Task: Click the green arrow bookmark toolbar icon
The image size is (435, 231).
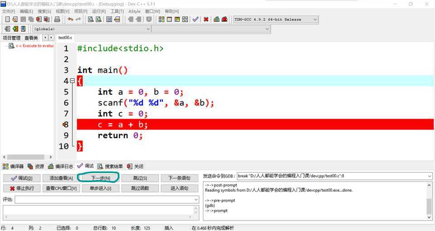Action: point(15,29)
